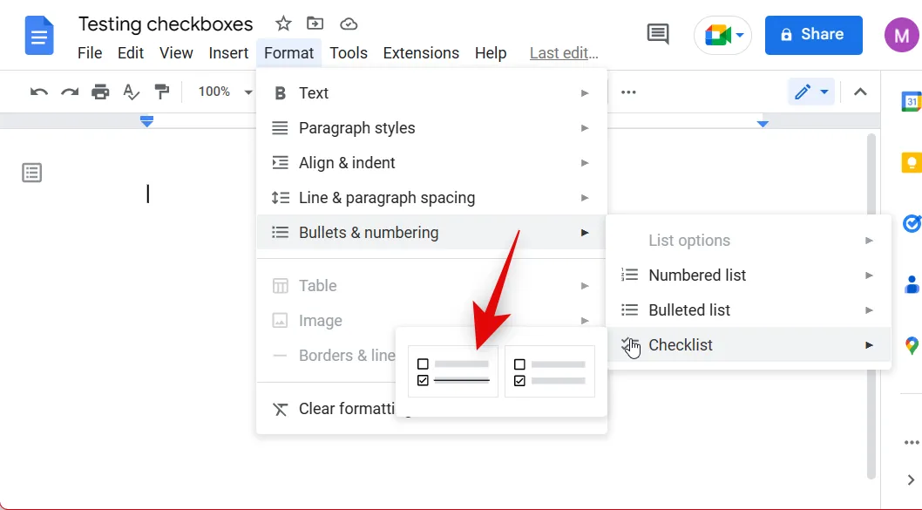Undo the last action
Image resolution: width=922 pixels, height=510 pixels.
[39, 92]
